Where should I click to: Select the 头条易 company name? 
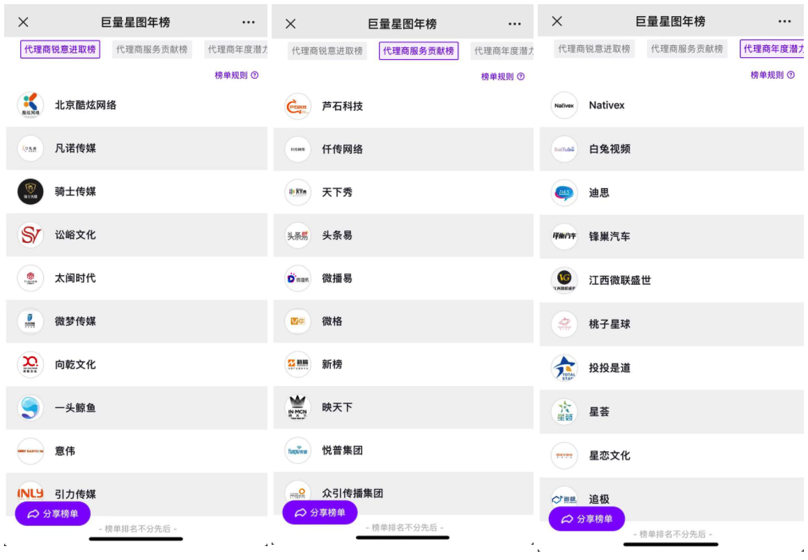(x=337, y=235)
